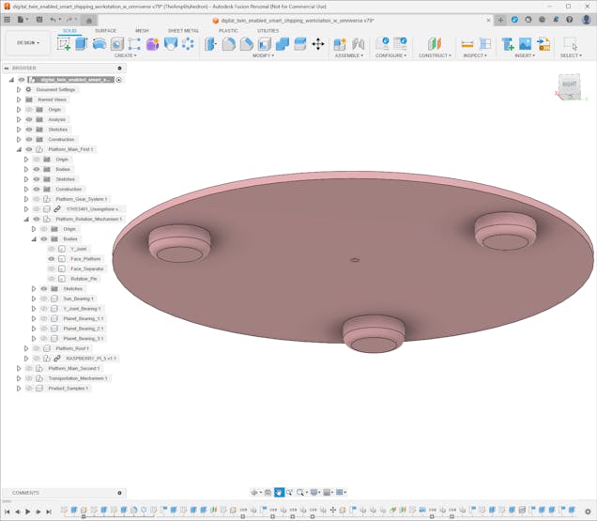597x521 pixels.
Task: Activate the Pan hand tool
Action: [279, 492]
